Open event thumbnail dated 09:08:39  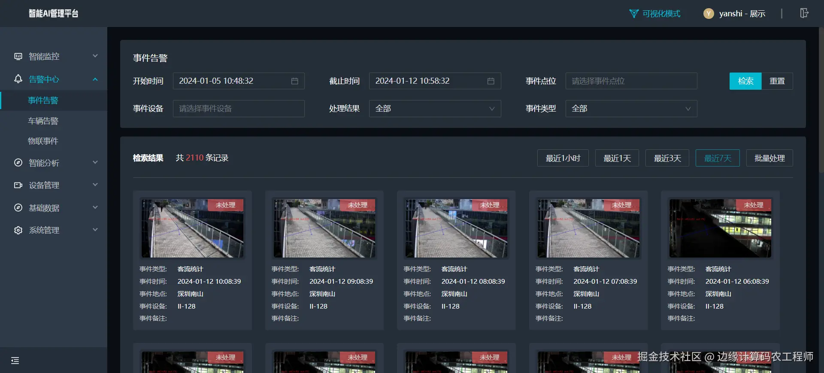coord(324,228)
